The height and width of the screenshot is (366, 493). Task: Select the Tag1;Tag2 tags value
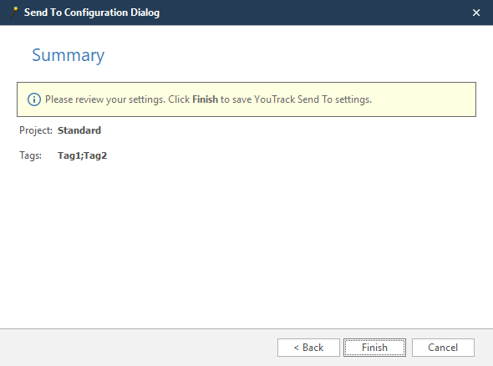tap(83, 155)
